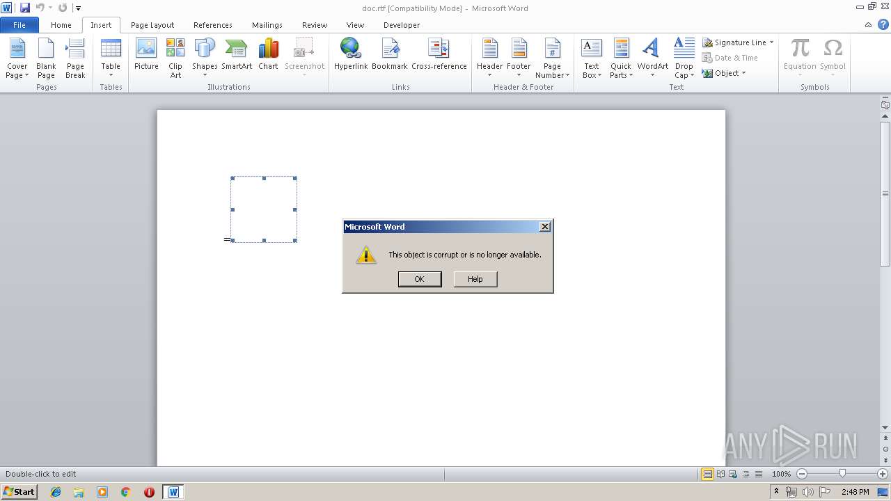
Task: Open Clip Art pane
Action: tap(175, 58)
